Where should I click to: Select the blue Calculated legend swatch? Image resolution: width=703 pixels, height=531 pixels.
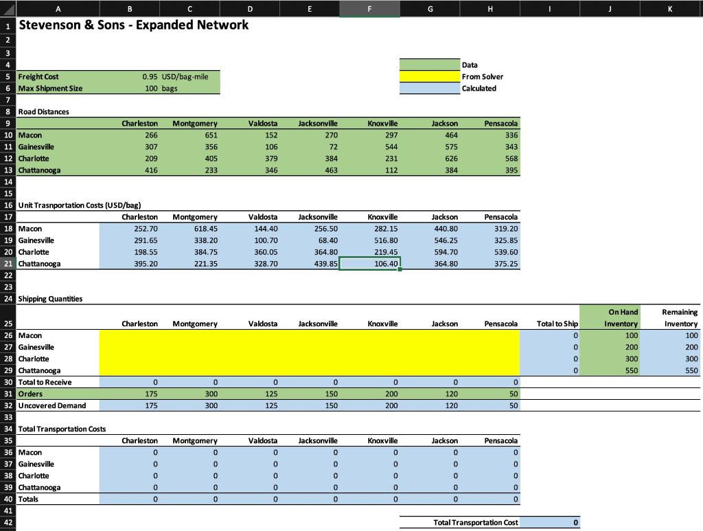(x=429, y=88)
